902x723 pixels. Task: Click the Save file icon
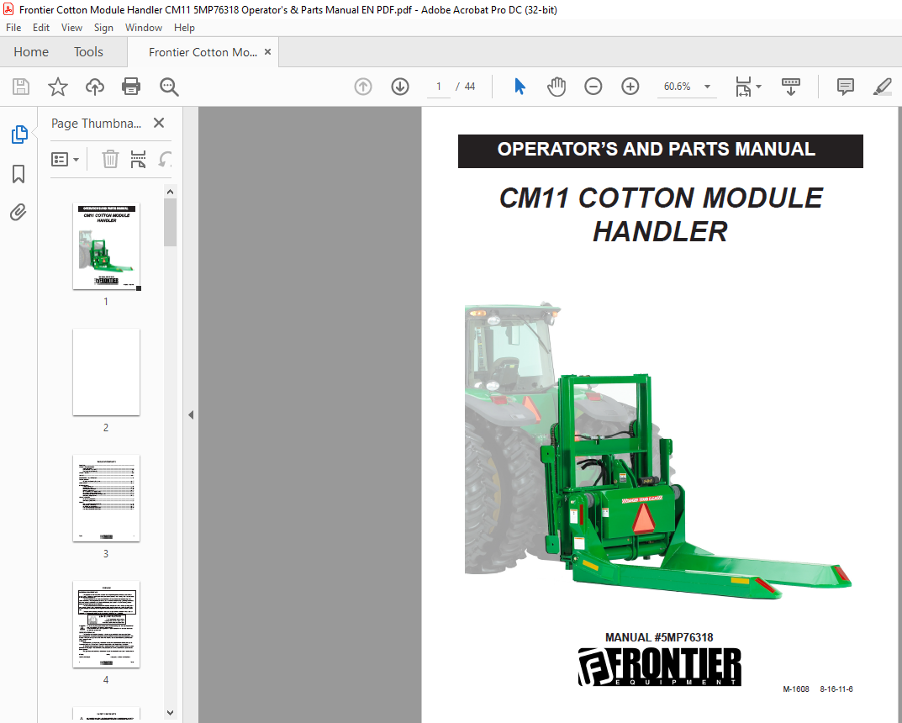pos(21,87)
